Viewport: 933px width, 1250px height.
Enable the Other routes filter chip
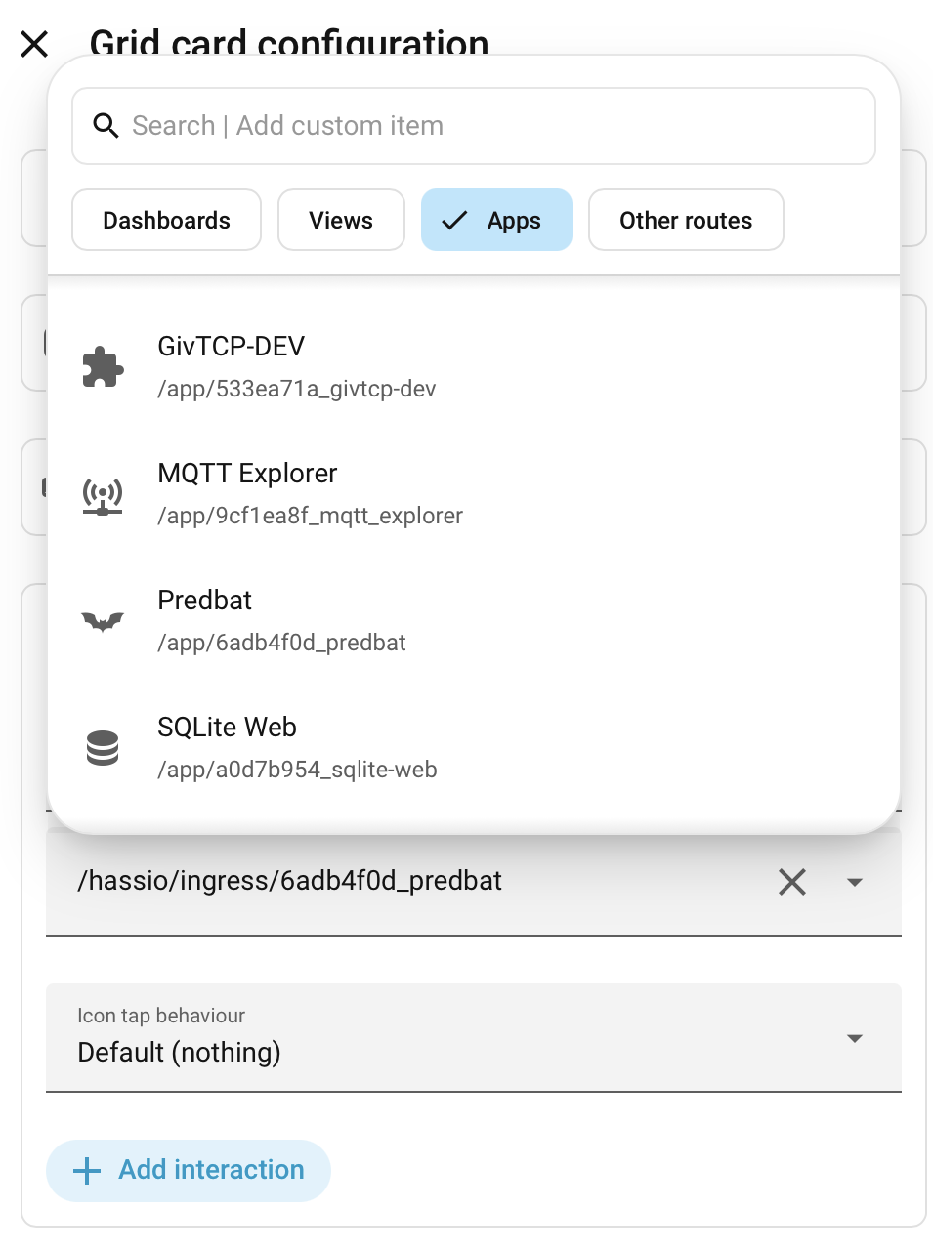(686, 220)
